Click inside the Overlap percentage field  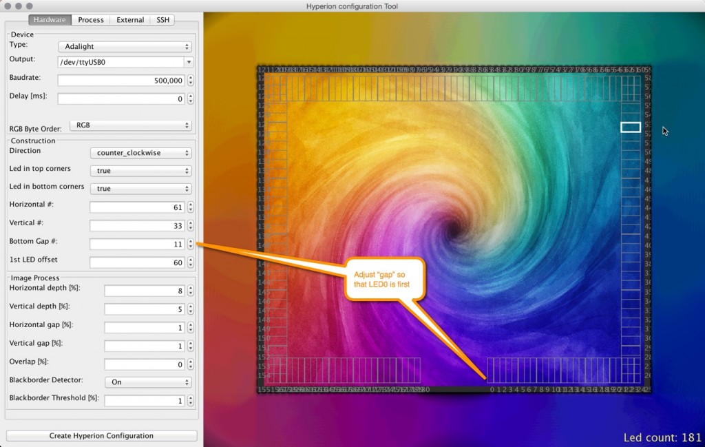click(x=145, y=364)
